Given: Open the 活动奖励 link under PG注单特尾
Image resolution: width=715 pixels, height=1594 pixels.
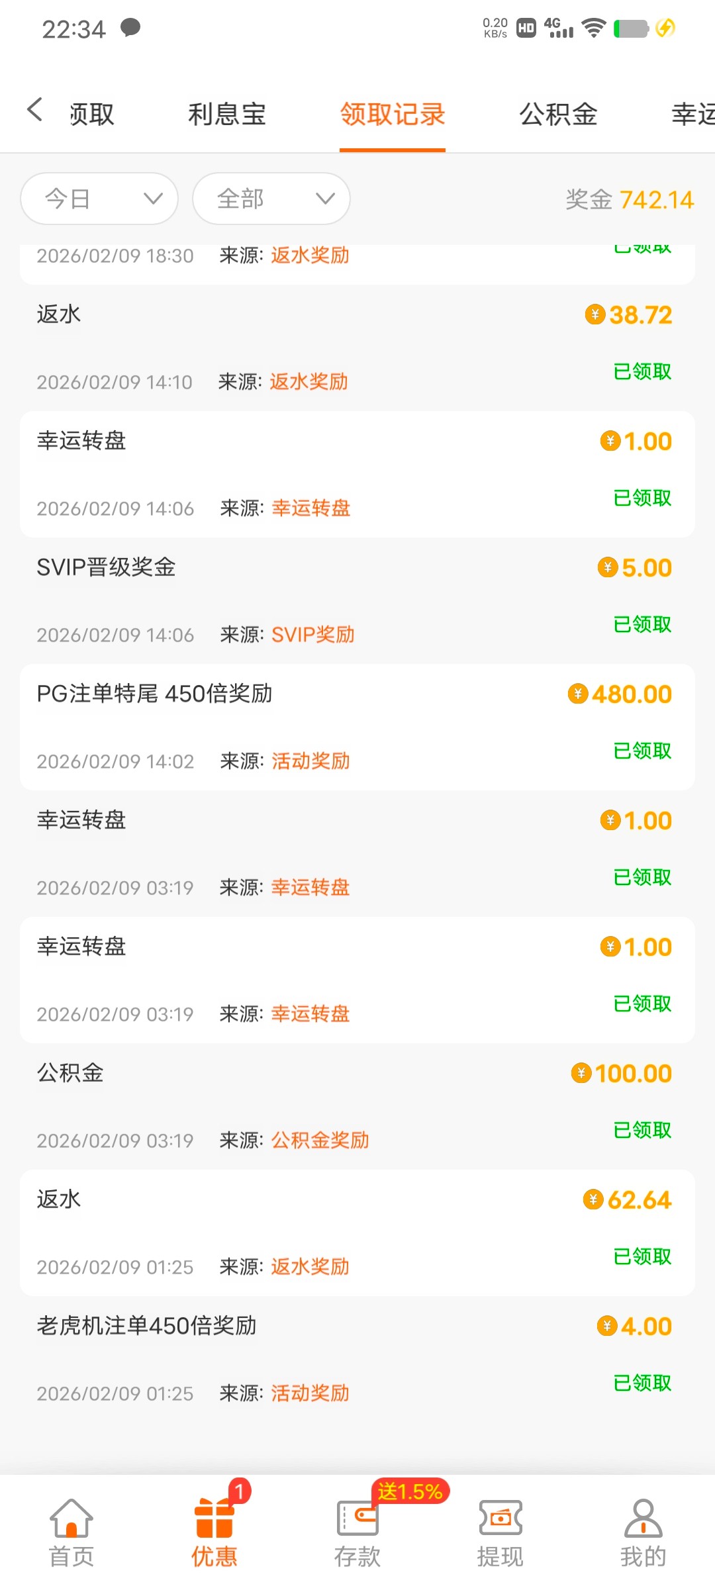Looking at the screenshot, I should 310,761.
